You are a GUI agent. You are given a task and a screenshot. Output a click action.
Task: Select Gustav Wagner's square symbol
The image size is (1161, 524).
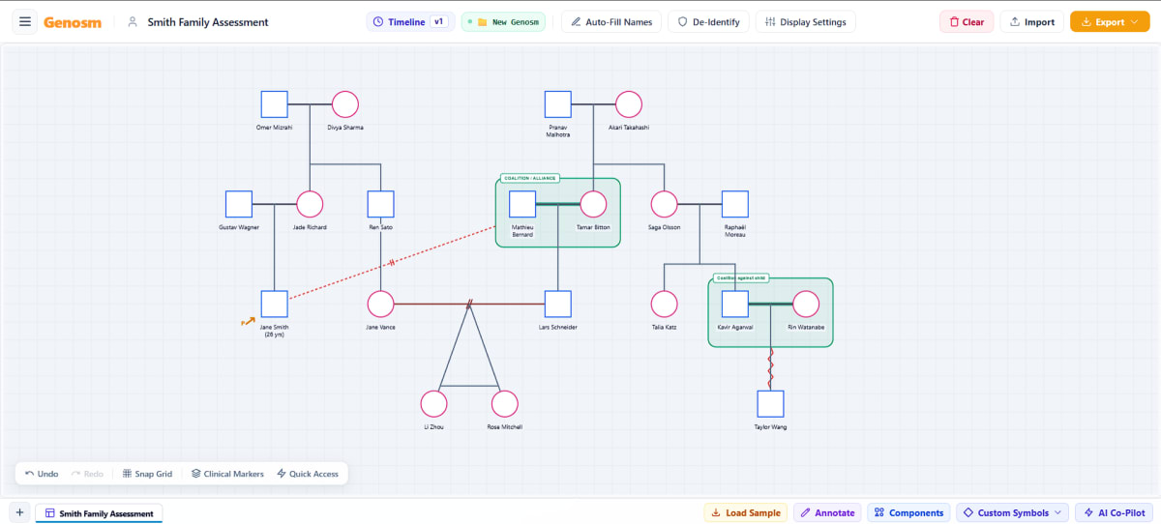coord(239,204)
